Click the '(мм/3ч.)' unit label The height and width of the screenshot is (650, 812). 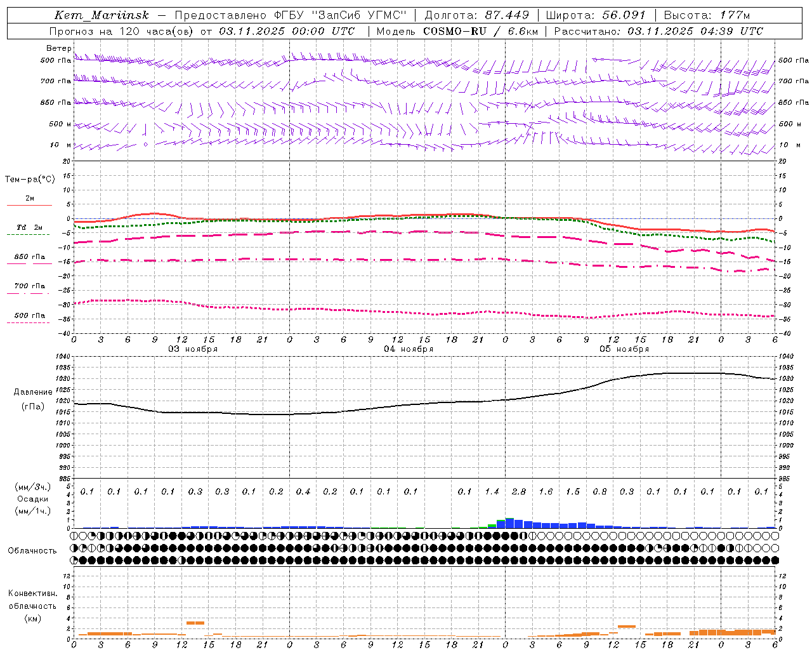(x=33, y=487)
